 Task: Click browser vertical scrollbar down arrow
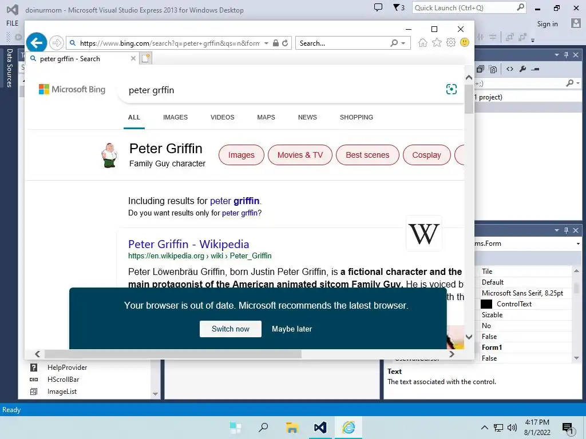(469, 337)
